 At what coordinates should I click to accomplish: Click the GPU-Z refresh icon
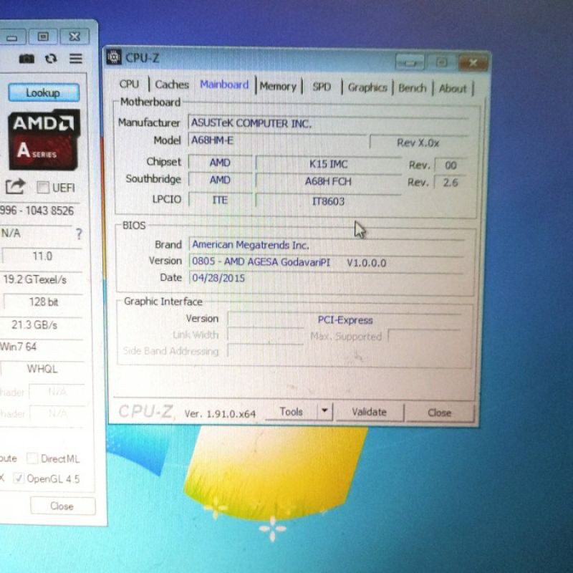[x=50, y=59]
